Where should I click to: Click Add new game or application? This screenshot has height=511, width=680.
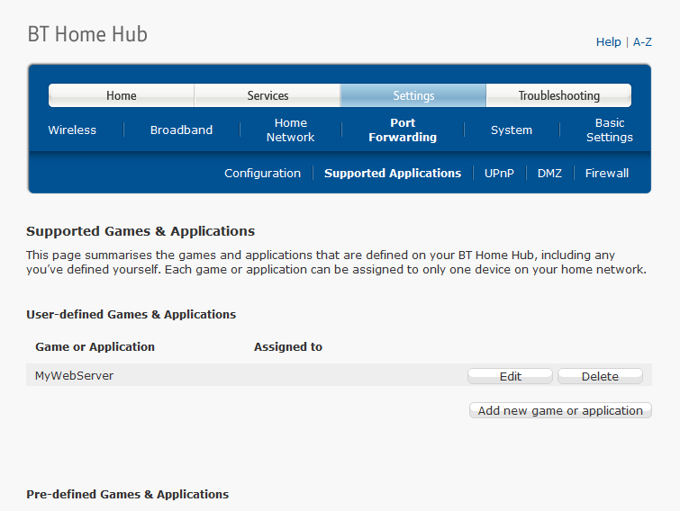(560, 410)
